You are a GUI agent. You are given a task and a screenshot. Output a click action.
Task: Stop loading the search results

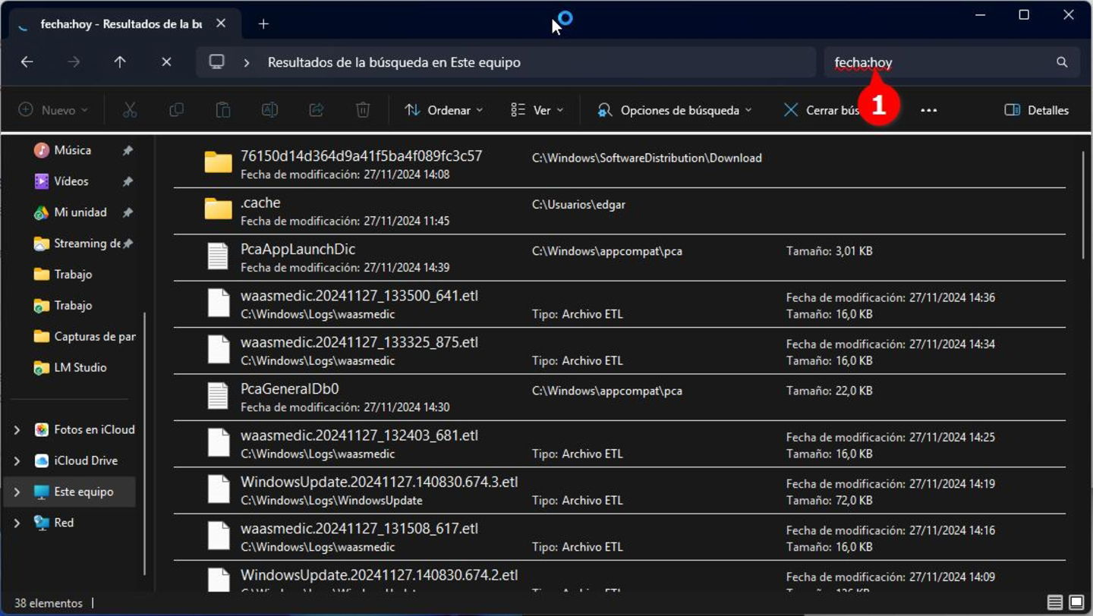166,62
